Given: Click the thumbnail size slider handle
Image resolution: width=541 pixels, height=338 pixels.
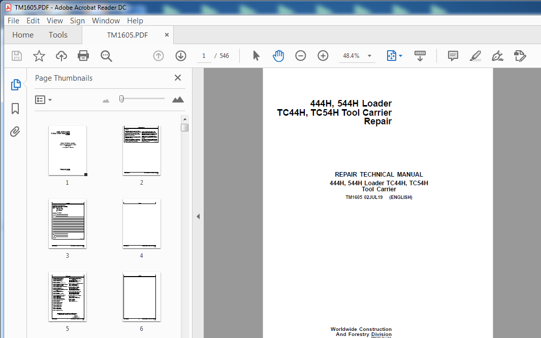Looking at the screenshot, I should point(121,99).
